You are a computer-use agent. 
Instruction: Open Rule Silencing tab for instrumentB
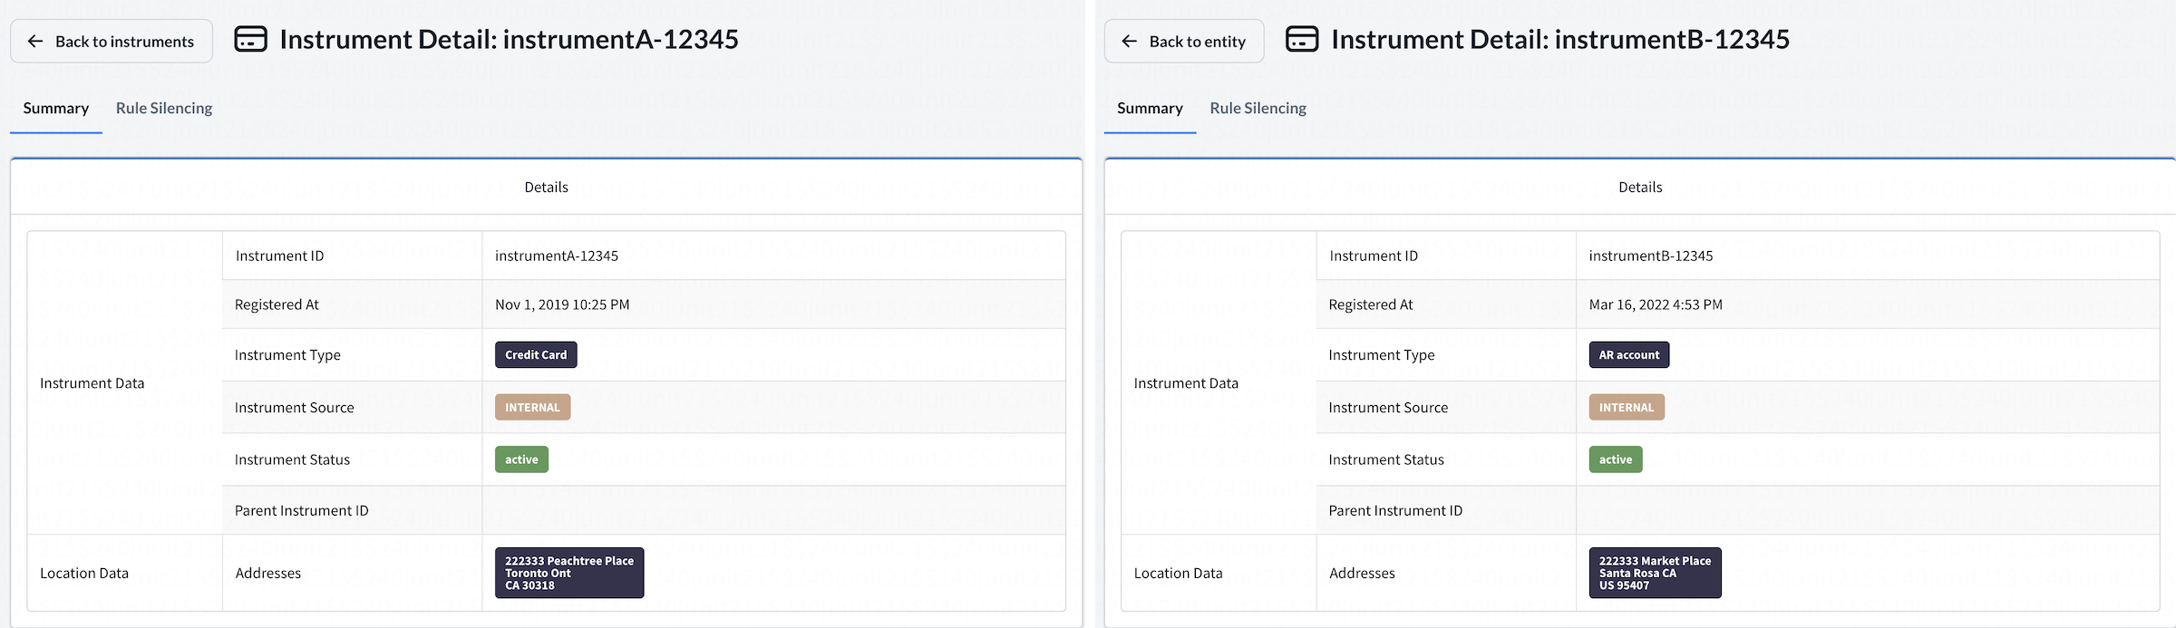tap(1258, 109)
